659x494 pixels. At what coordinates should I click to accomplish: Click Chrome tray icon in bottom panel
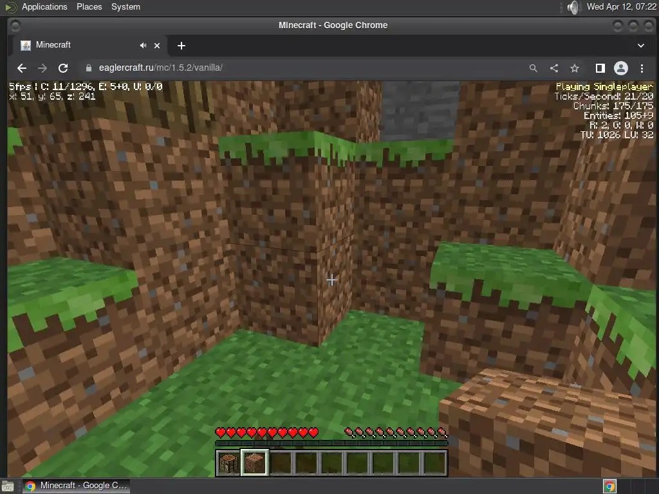click(x=609, y=486)
